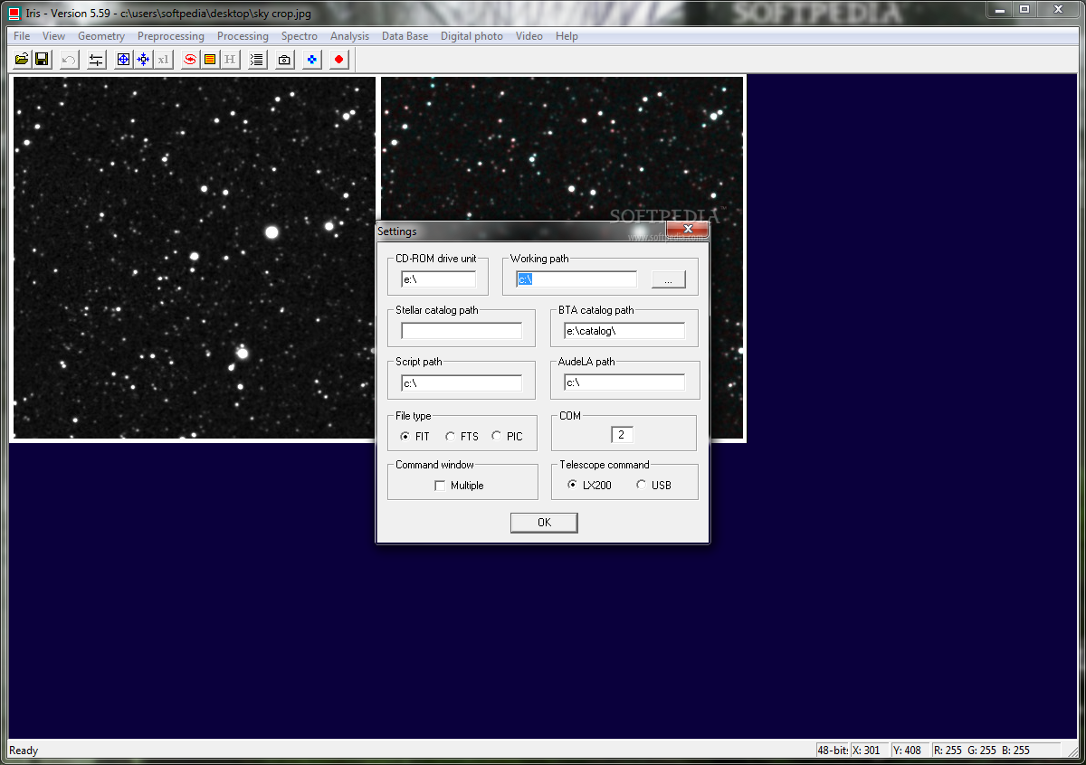Open the Geometry menu

pos(101,36)
